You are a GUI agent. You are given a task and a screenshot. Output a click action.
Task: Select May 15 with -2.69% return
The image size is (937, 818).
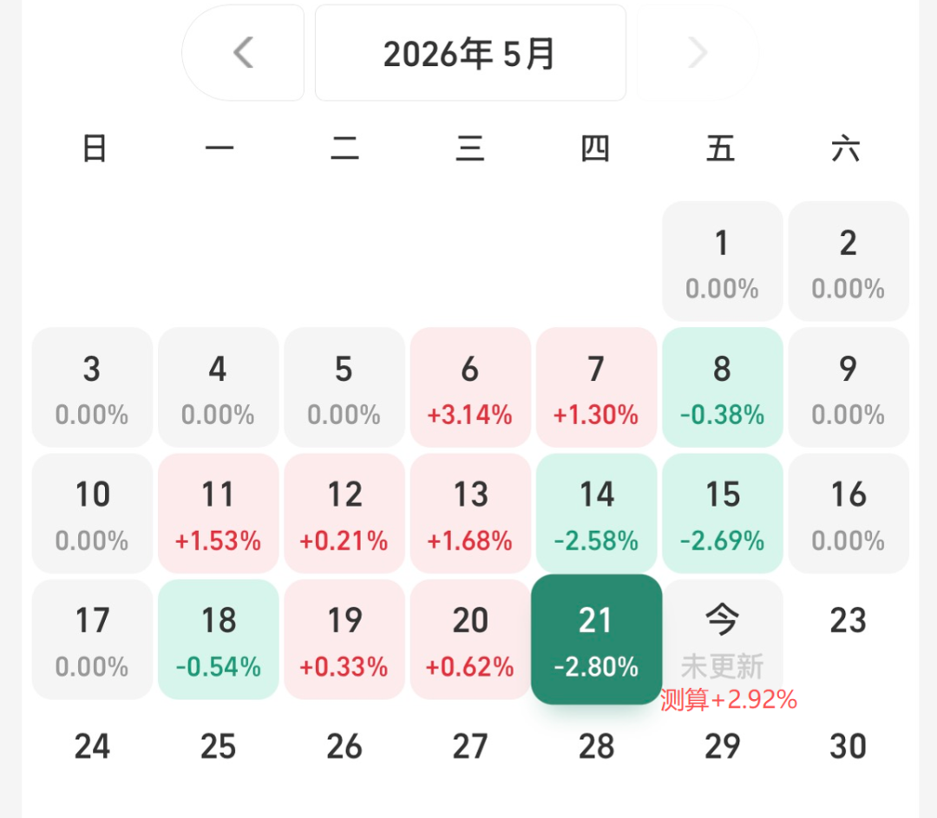723,514
